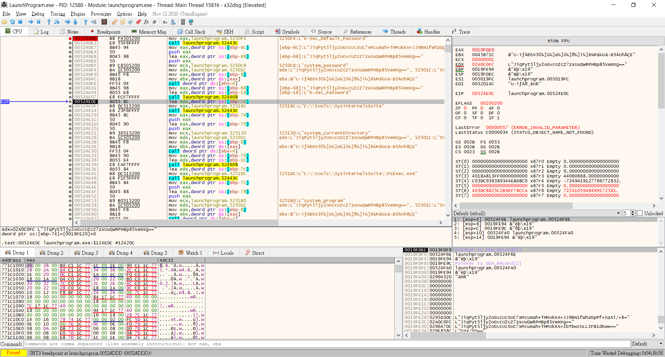This screenshot has width=665, height=357.
Task: Enable the Unlocked checkbox
Action: (x=640, y=213)
